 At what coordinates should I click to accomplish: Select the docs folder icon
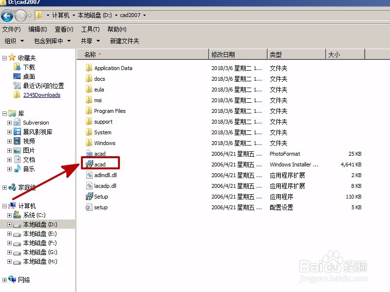[89, 78]
